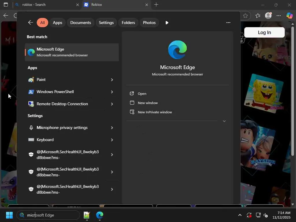The height and width of the screenshot is (222, 296).
Task: Close the Roblox tab
Action: coord(147,5)
